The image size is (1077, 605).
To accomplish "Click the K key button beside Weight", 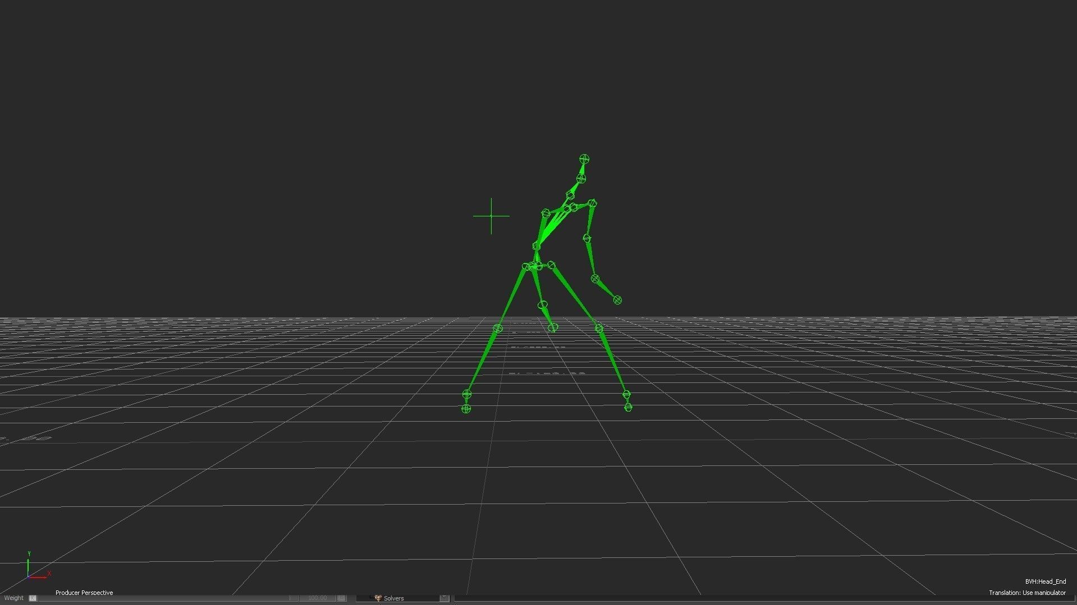I will click(33, 598).
